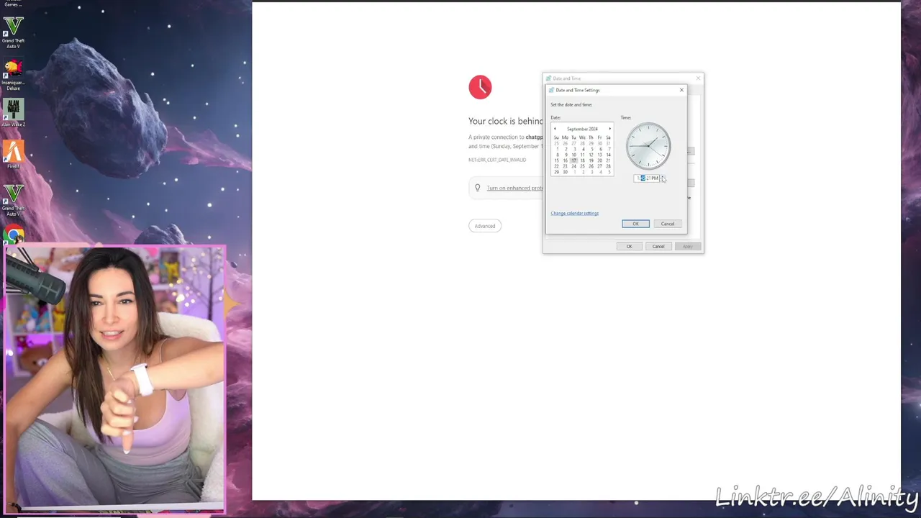Click the Your clock is behind heading
The width and height of the screenshot is (921, 518).
pyautogui.click(x=506, y=122)
